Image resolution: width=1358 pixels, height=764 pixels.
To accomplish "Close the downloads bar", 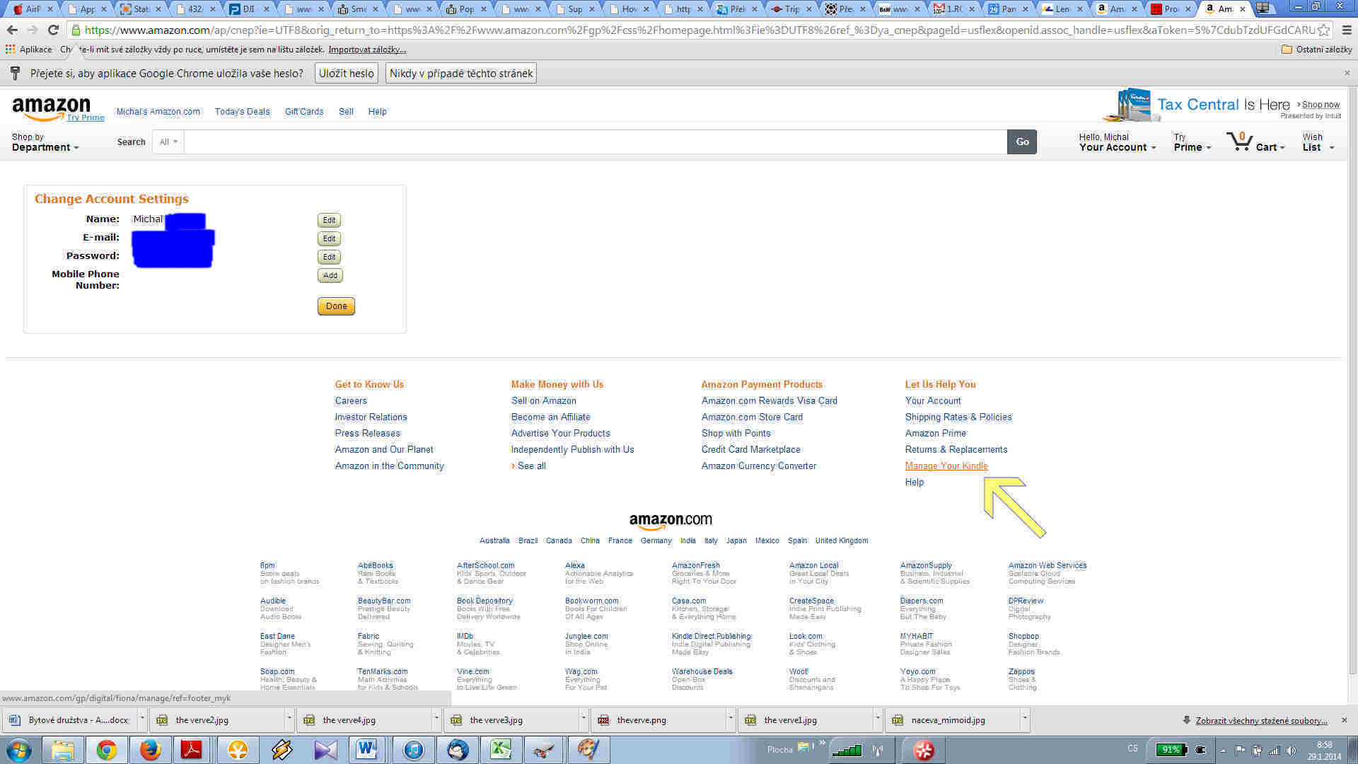I will pyautogui.click(x=1345, y=720).
